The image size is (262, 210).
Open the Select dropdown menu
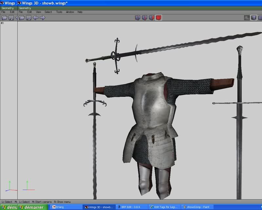(48, 12)
